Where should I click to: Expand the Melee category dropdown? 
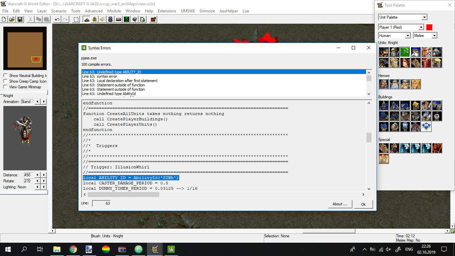coord(425,36)
